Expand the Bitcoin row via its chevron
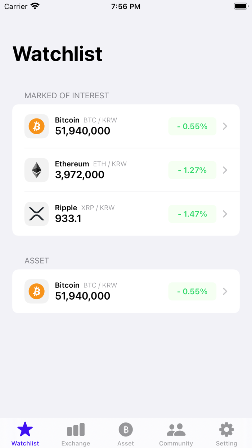The height and width of the screenshot is (448, 252). coord(225,126)
